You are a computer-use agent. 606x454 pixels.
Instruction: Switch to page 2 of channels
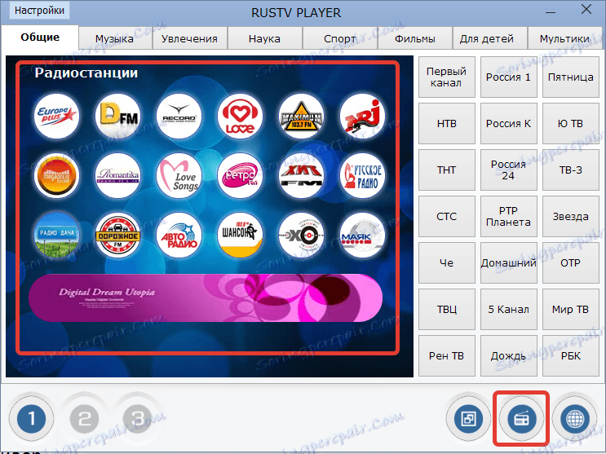84,419
